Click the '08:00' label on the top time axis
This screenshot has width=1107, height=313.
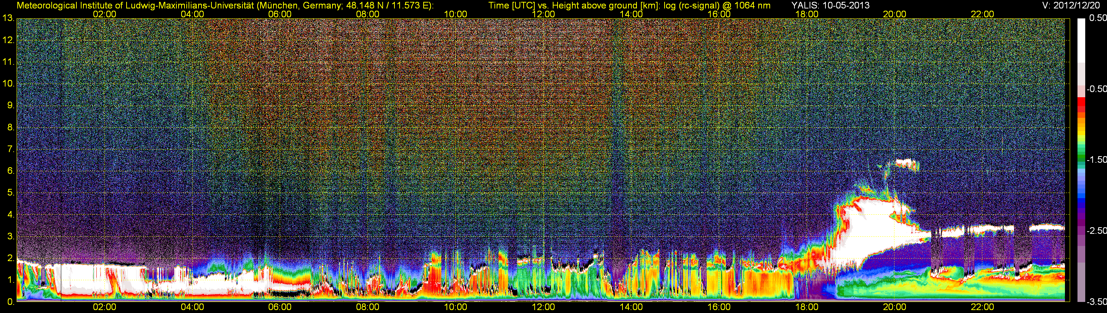(368, 14)
